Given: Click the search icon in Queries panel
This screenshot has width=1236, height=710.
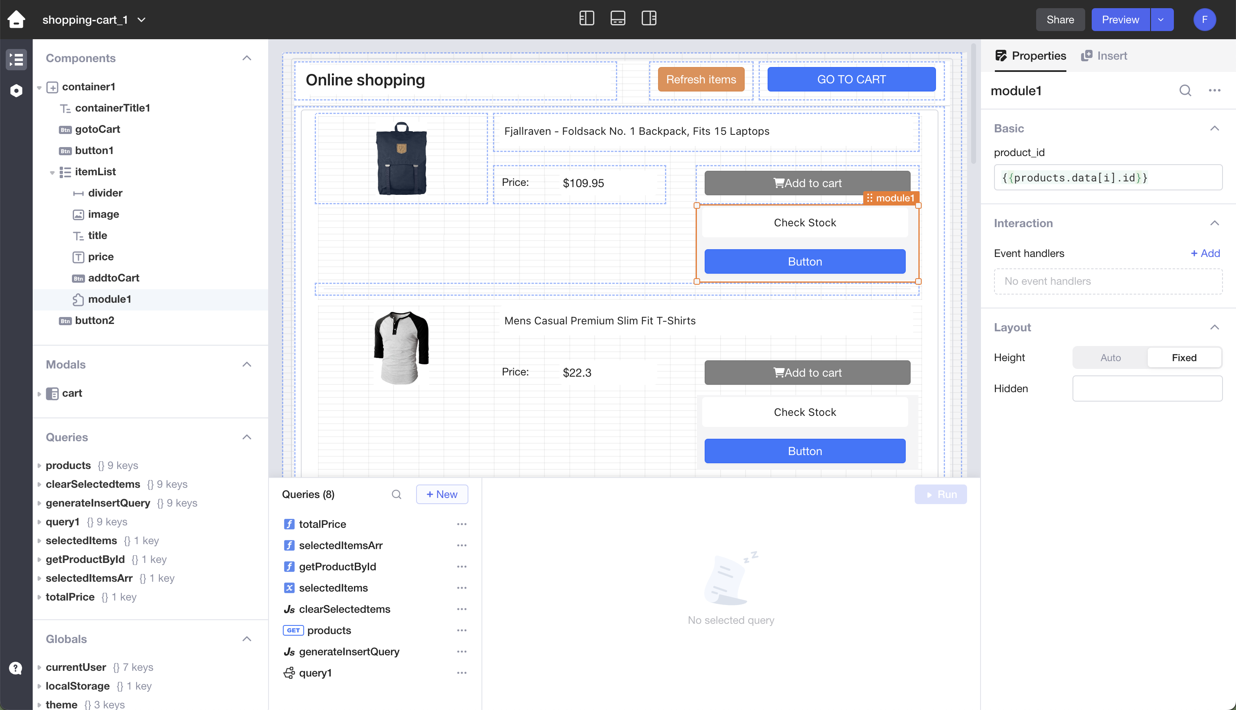Looking at the screenshot, I should pos(396,494).
